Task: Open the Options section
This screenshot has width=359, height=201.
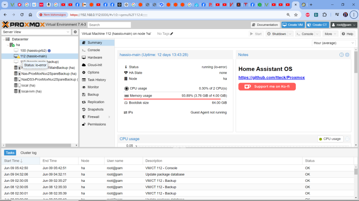Action: (97, 72)
